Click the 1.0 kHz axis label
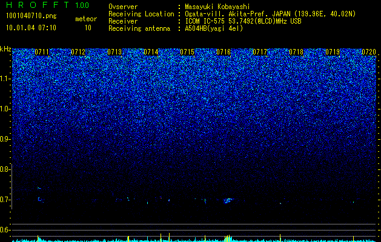Viewport: 381px width, 242px height. 5,109
